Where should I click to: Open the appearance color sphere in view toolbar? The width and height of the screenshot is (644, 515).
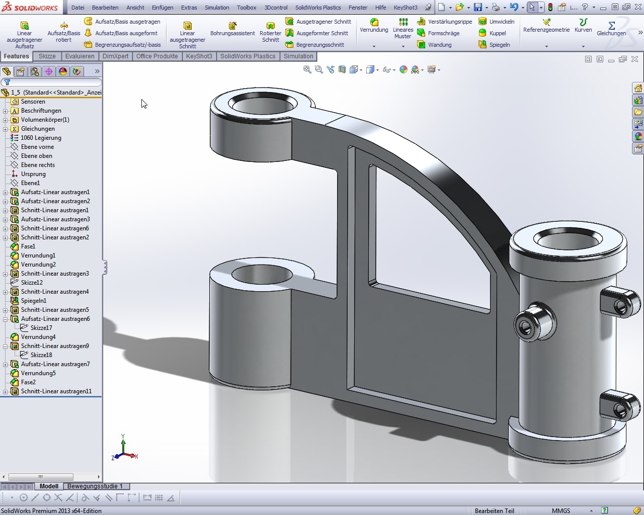point(404,70)
